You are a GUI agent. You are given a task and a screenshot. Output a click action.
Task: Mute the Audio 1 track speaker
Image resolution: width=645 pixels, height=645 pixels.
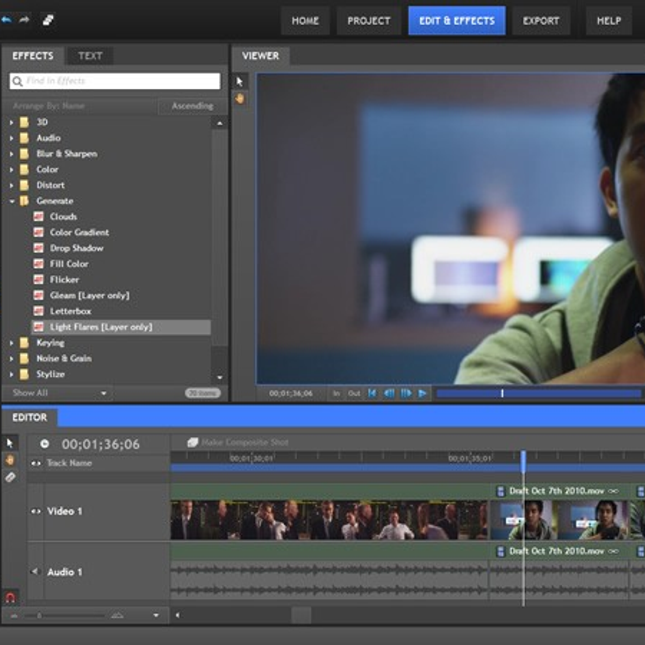click(35, 571)
